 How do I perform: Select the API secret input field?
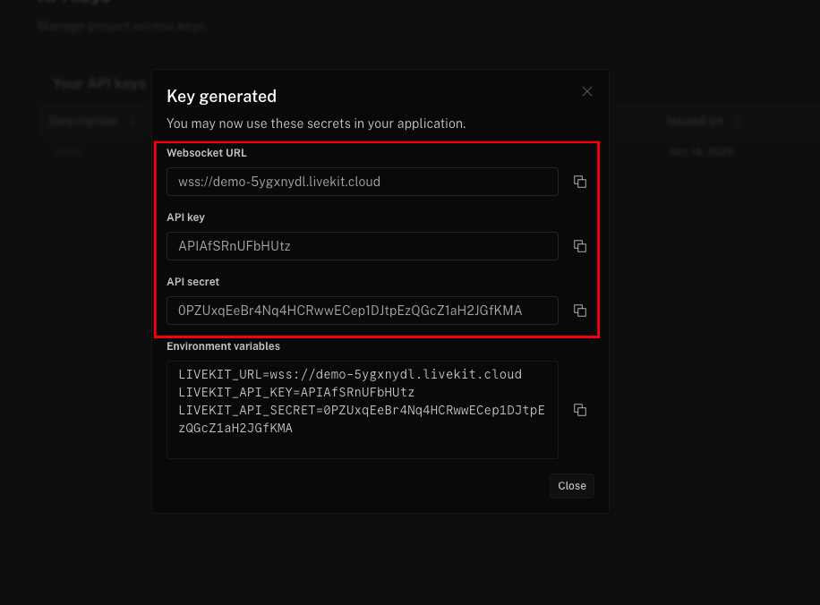(x=362, y=311)
